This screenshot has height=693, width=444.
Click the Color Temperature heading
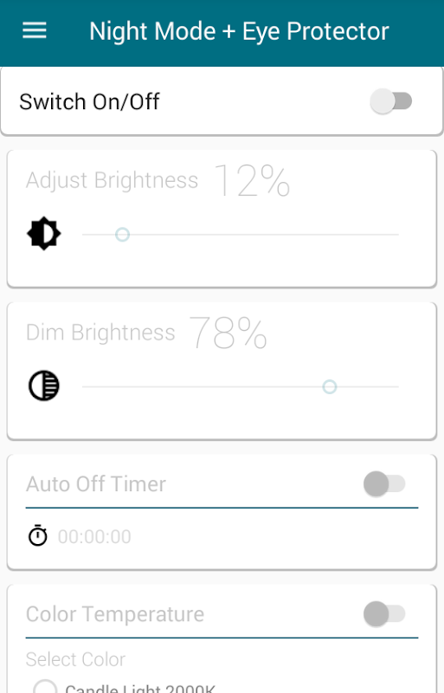(115, 614)
